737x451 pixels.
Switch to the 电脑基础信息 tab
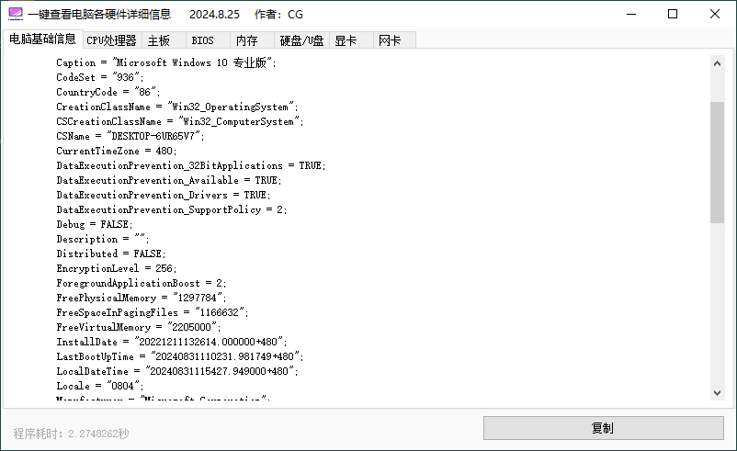[42, 39]
